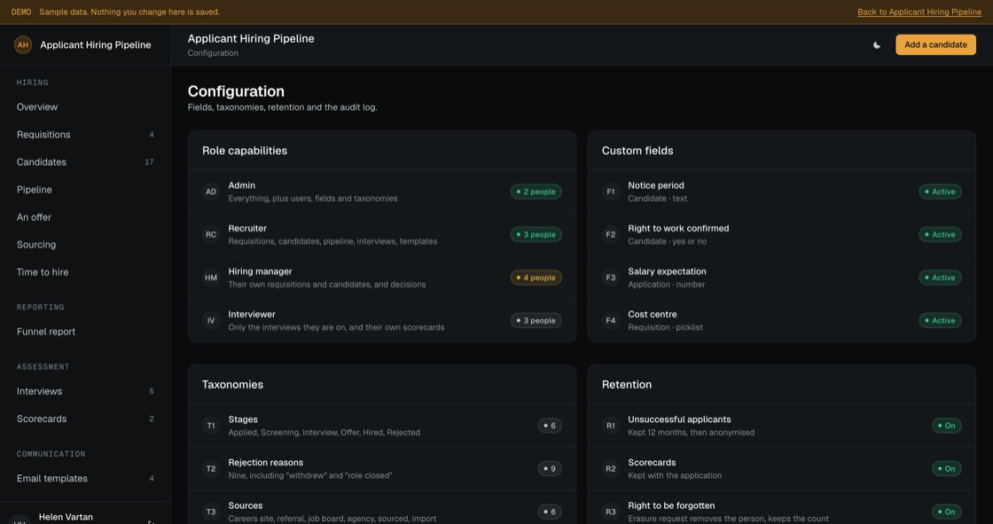Click the Custom fields card heading
Viewport: 993px width, 524px height.
coord(637,151)
